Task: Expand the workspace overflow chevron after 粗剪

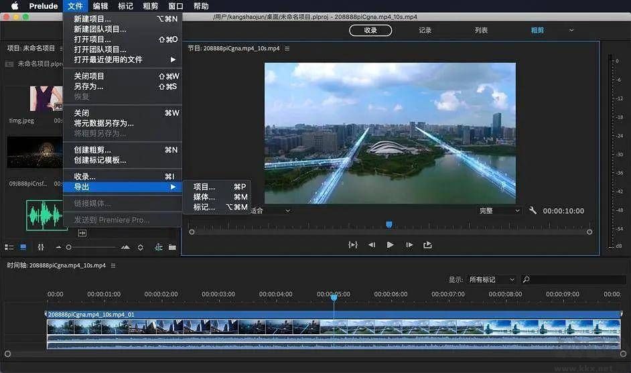Action: [x=571, y=30]
